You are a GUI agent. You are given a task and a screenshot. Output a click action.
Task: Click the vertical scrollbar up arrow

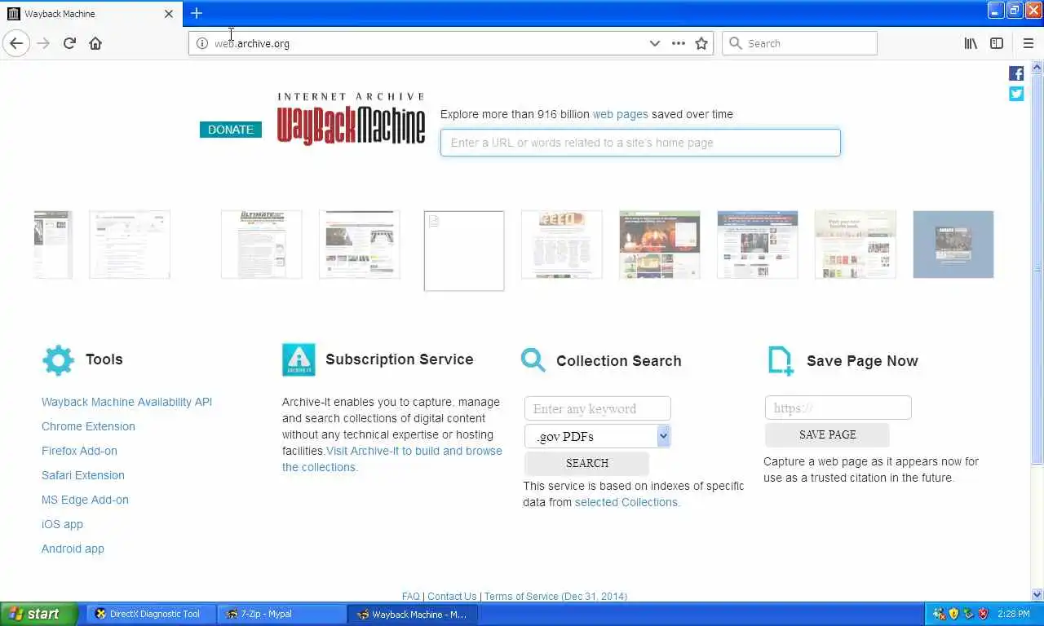(1037, 67)
